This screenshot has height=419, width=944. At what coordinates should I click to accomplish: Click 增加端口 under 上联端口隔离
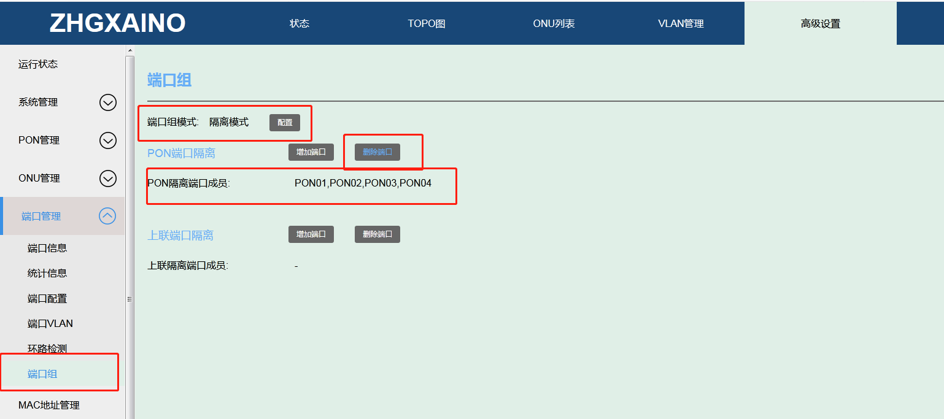coord(311,234)
